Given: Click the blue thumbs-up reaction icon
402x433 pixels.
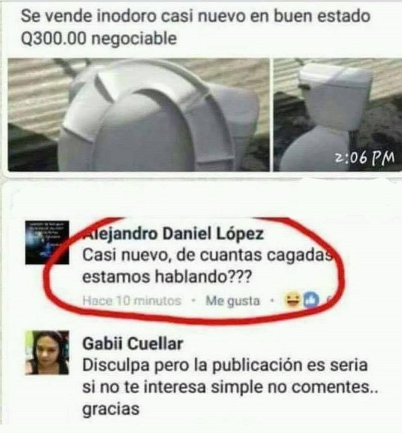Looking at the screenshot, I should click(312, 300).
